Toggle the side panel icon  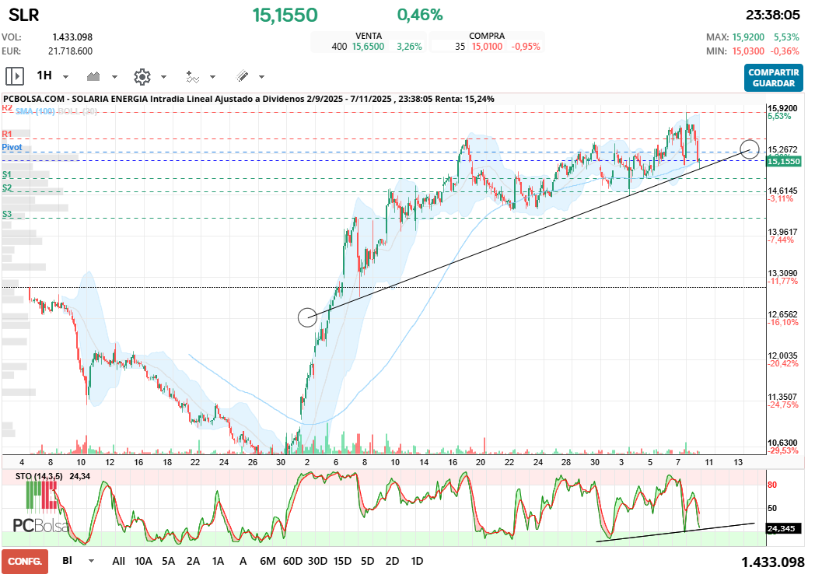pos(15,76)
